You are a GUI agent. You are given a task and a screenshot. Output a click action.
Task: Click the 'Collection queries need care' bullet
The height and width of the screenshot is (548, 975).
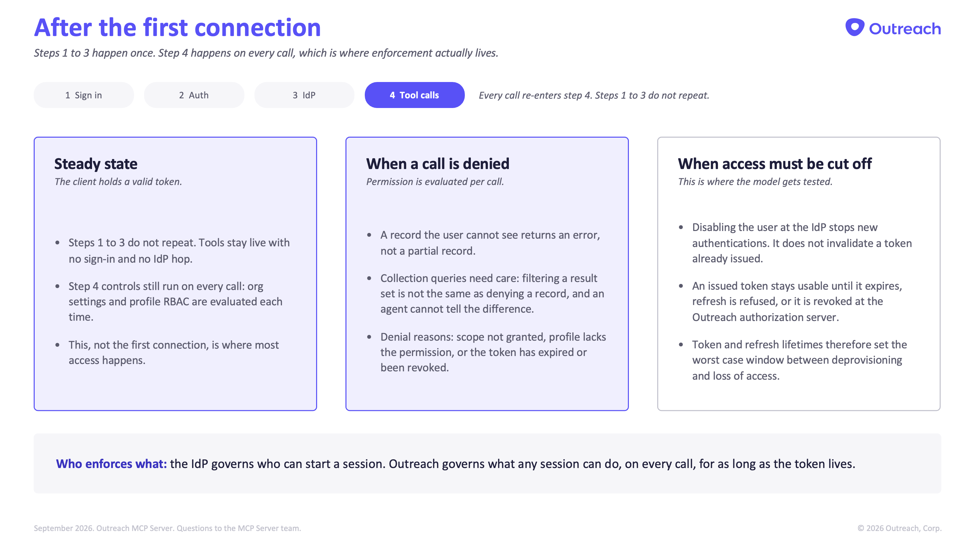492,294
